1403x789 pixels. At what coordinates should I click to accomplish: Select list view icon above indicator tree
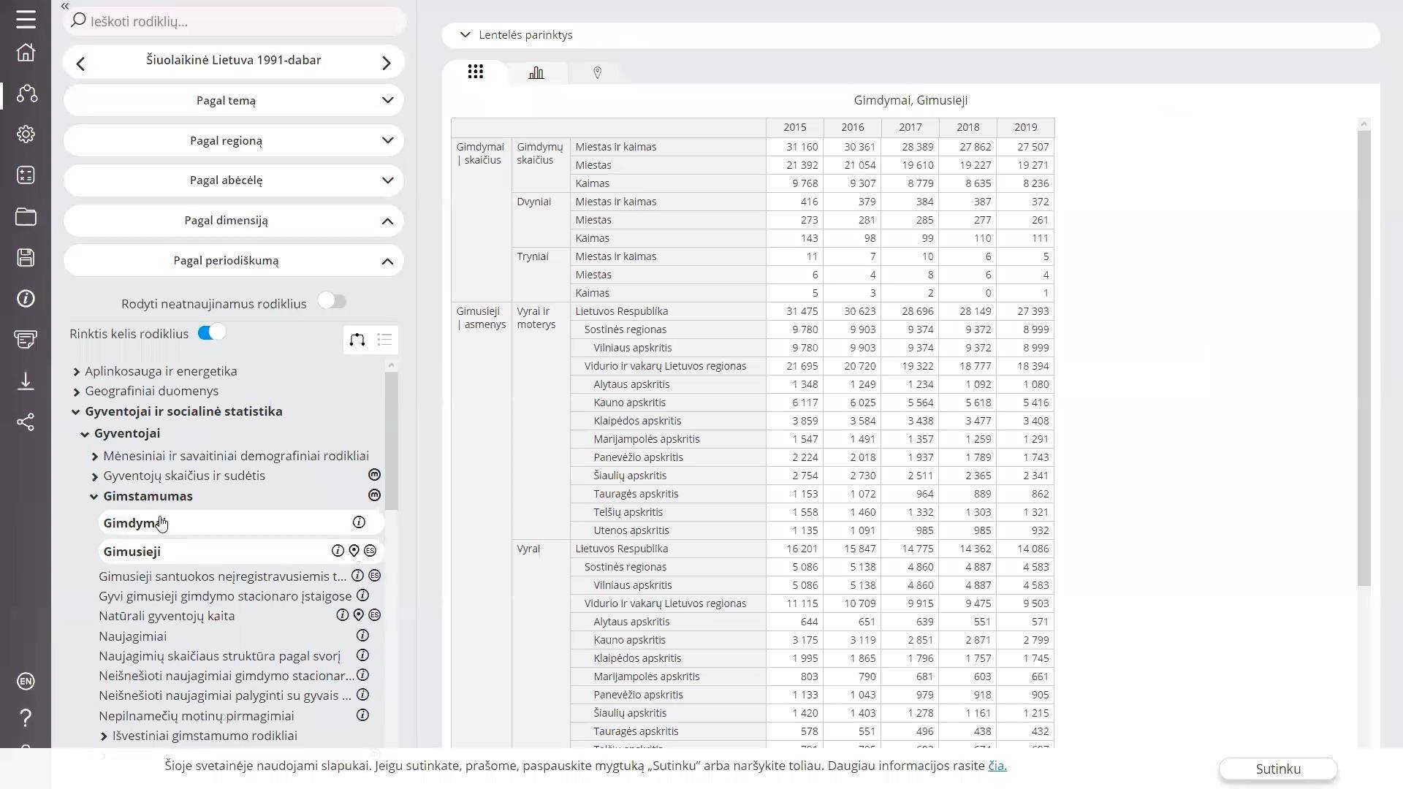pyautogui.click(x=384, y=340)
